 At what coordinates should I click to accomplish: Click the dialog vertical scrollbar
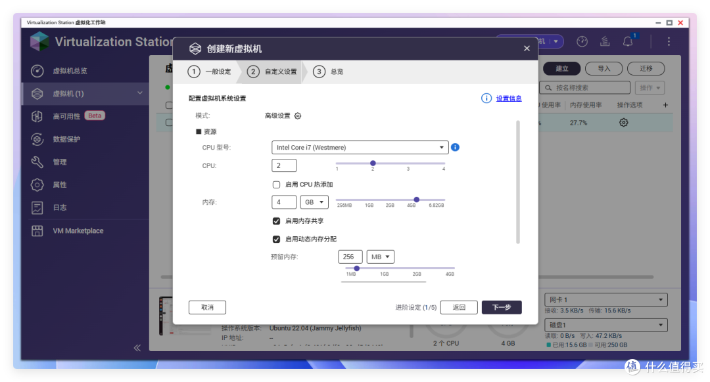click(x=518, y=182)
